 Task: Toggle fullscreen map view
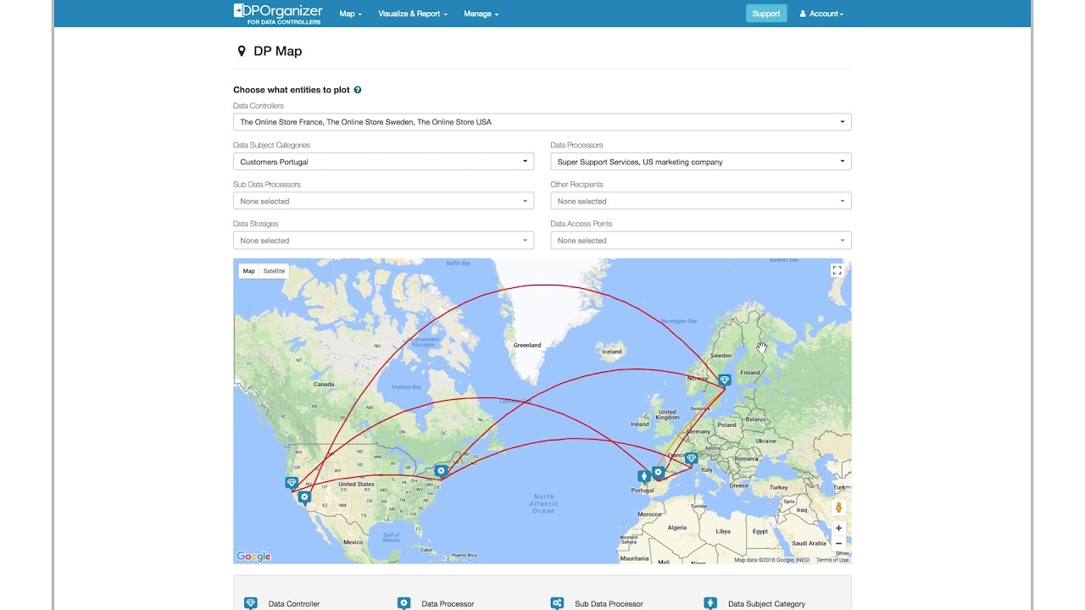click(x=837, y=270)
